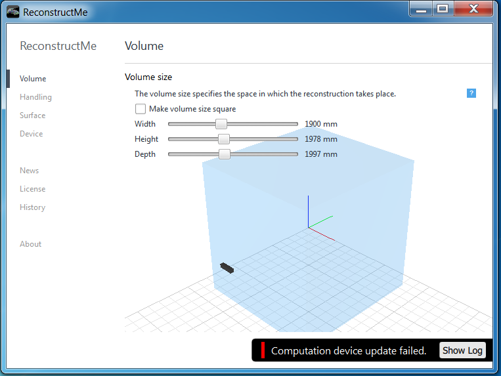Click the Volume size section heading
Viewport: 501px width, 376px height.
148,77
